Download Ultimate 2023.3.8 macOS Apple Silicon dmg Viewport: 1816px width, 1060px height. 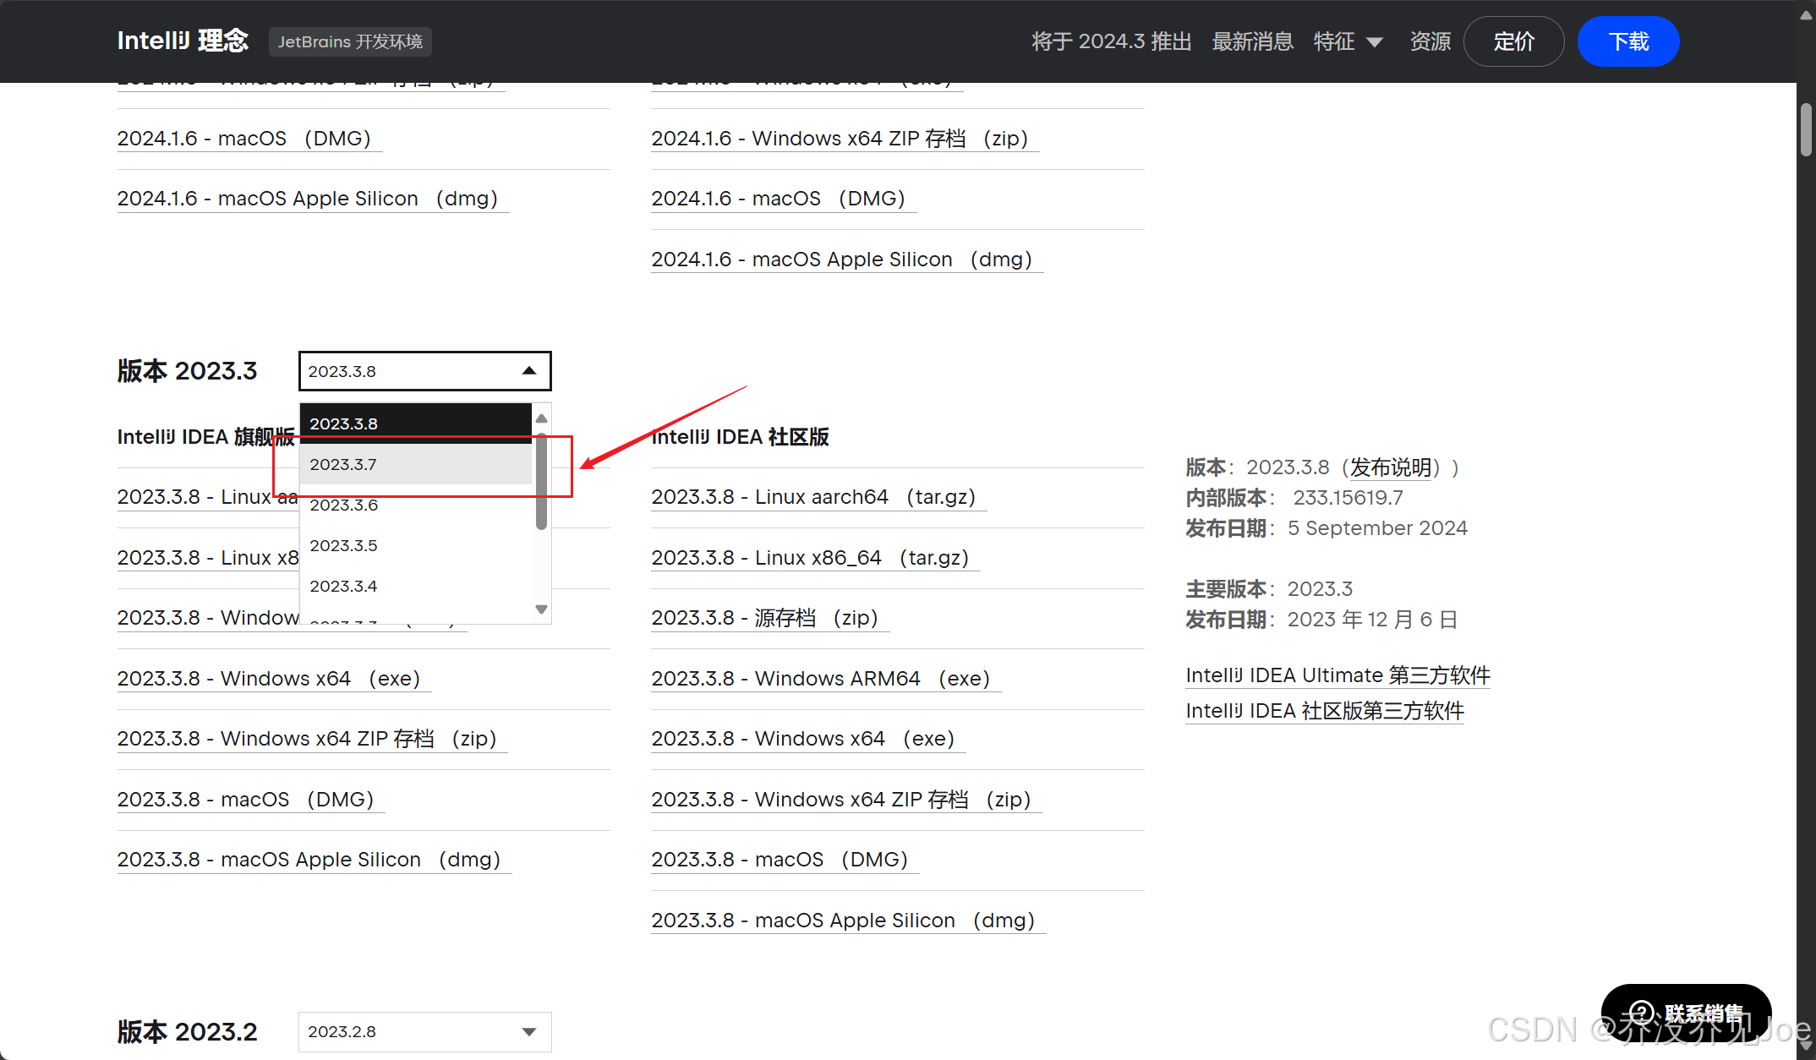point(315,860)
